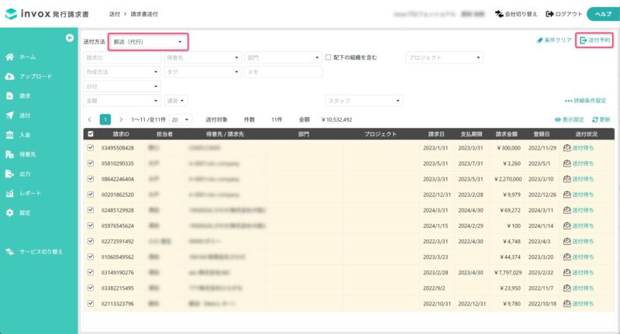Collapse sidebar with the arrow circle icon
The image size is (620, 334).
[x=70, y=38]
